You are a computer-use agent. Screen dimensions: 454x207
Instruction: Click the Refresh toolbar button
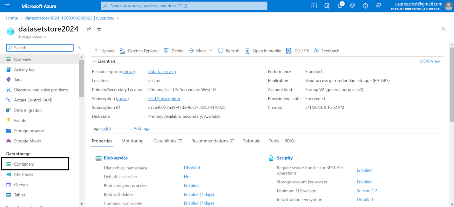[229, 51]
